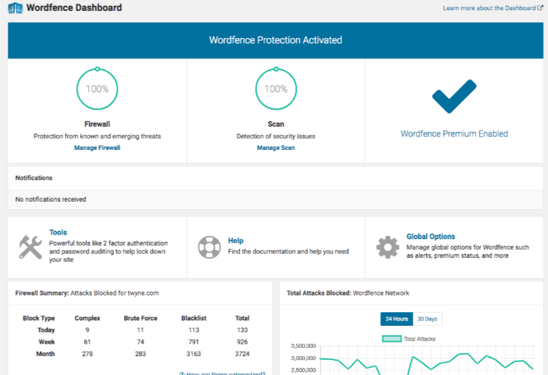Click the Firewall 100% circle gauge
This screenshot has width=548, height=375.
point(97,89)
